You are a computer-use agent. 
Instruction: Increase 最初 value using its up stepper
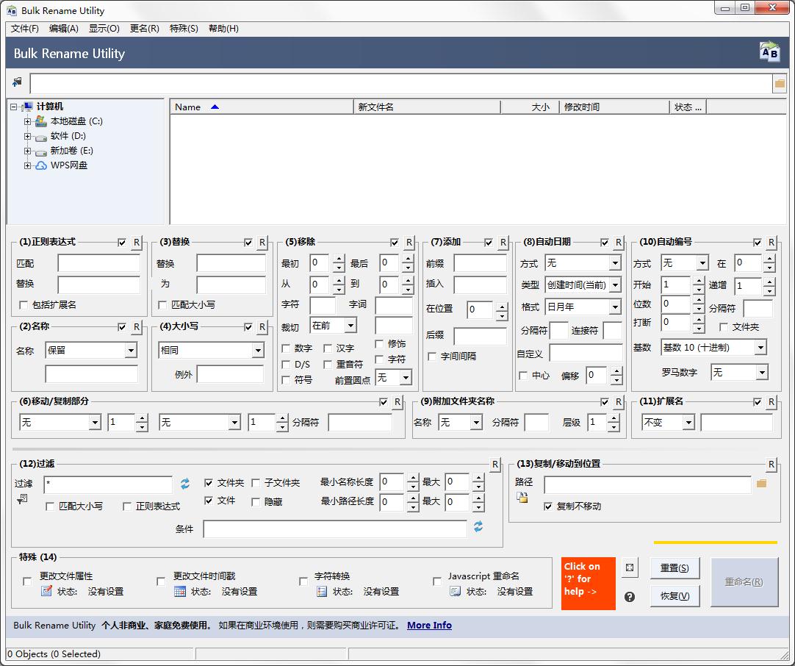[339, 259]
